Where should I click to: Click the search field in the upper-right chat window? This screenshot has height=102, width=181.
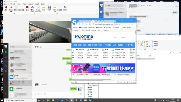[114, 6]
